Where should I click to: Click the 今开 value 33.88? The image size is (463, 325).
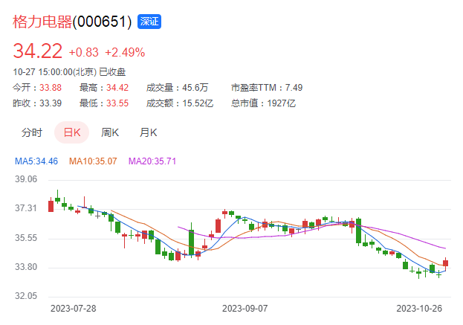coord(51,88)
